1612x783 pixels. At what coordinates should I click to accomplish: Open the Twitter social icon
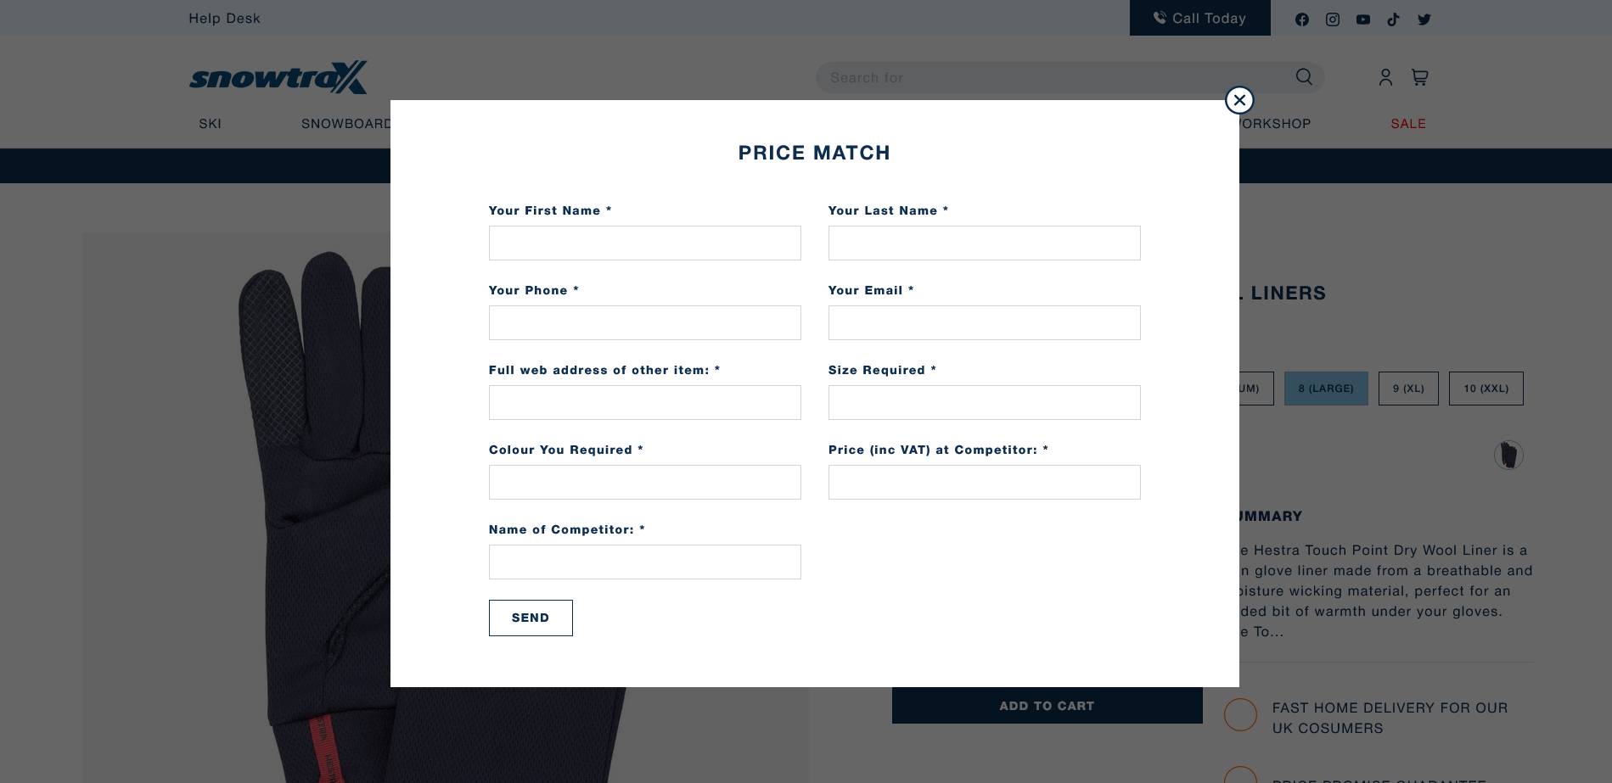click(1424, 20)
